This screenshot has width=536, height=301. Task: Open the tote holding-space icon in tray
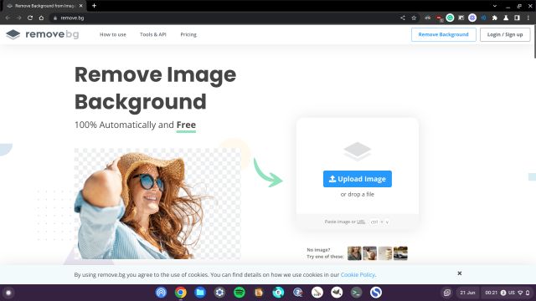pos(446,293)
